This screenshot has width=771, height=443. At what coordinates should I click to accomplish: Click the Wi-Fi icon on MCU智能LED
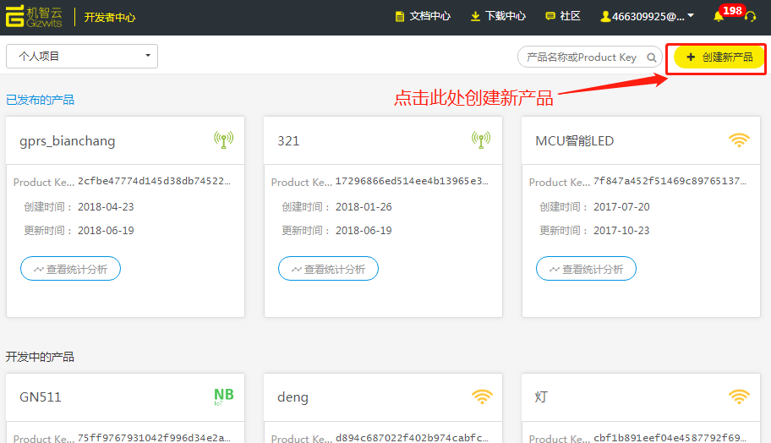(x=739, y=140)
